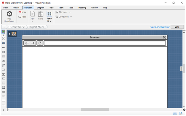Select the combo box tool in palette

[4, 70]
